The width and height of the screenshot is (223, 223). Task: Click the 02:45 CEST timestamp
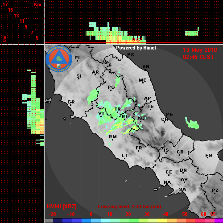[x=198, y=57]
